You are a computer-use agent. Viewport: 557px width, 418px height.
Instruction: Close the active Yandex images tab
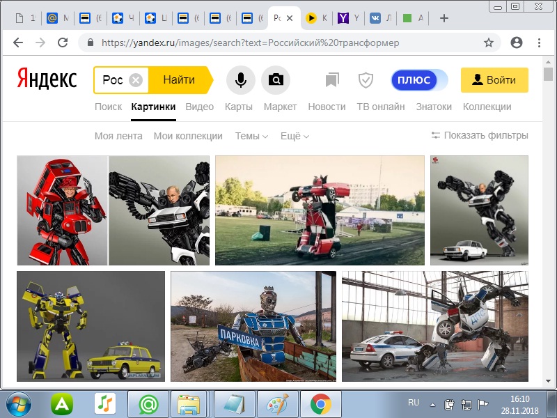point(290,18)
